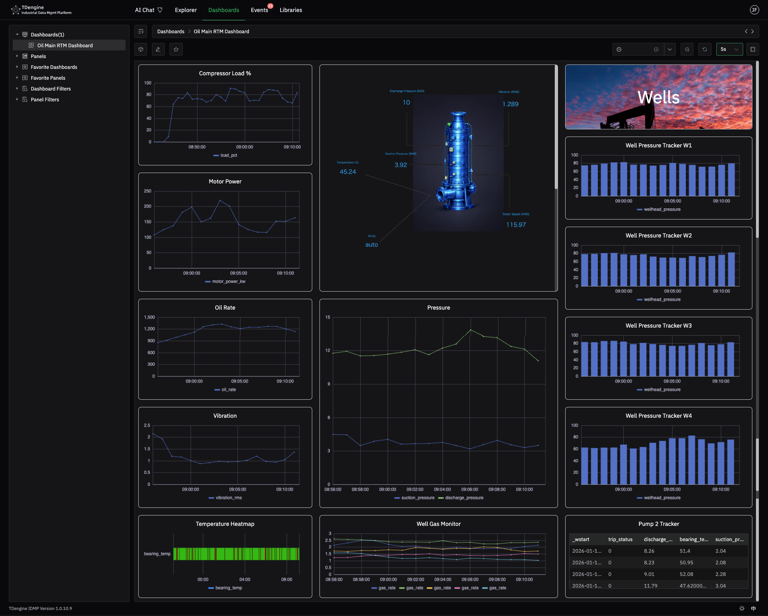Hide the load_pct series in Compressor Load legend
Viewport: 768px width, 616px height.
coord(225,155)
